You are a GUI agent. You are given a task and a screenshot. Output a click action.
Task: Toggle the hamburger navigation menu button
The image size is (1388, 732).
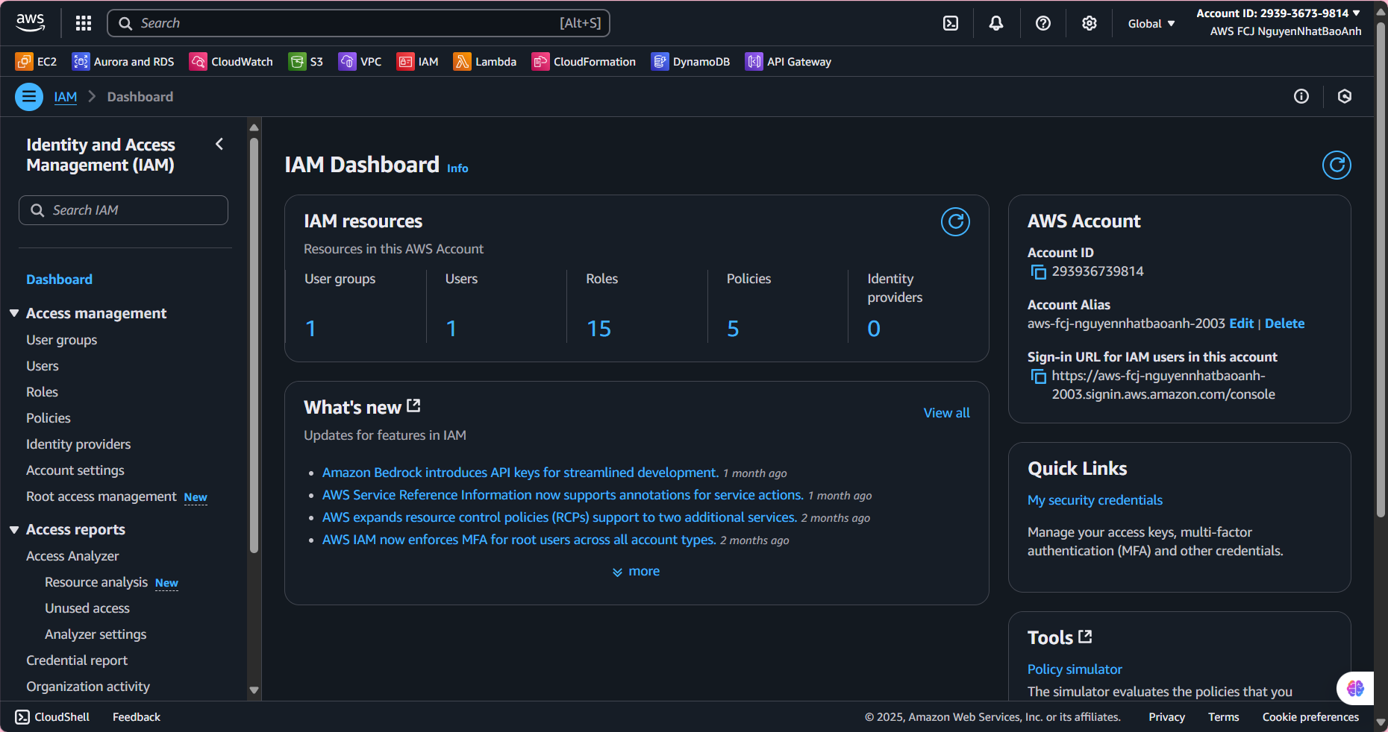[x=29, y=97]
